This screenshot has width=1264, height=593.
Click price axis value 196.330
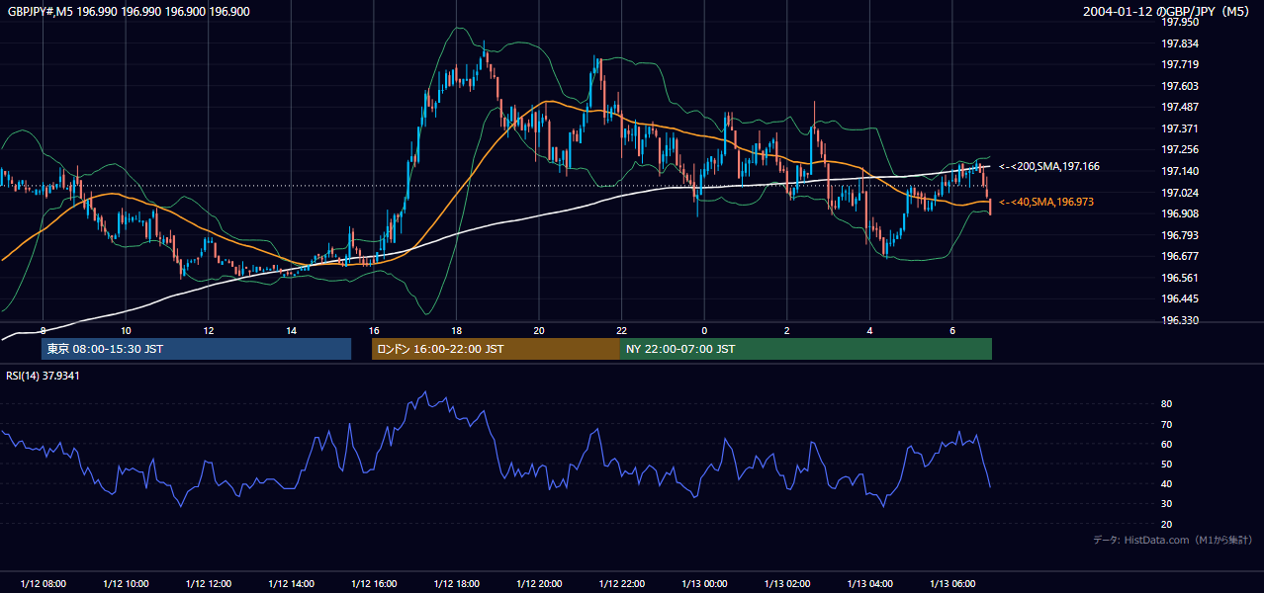click(x=1181, y=320)
